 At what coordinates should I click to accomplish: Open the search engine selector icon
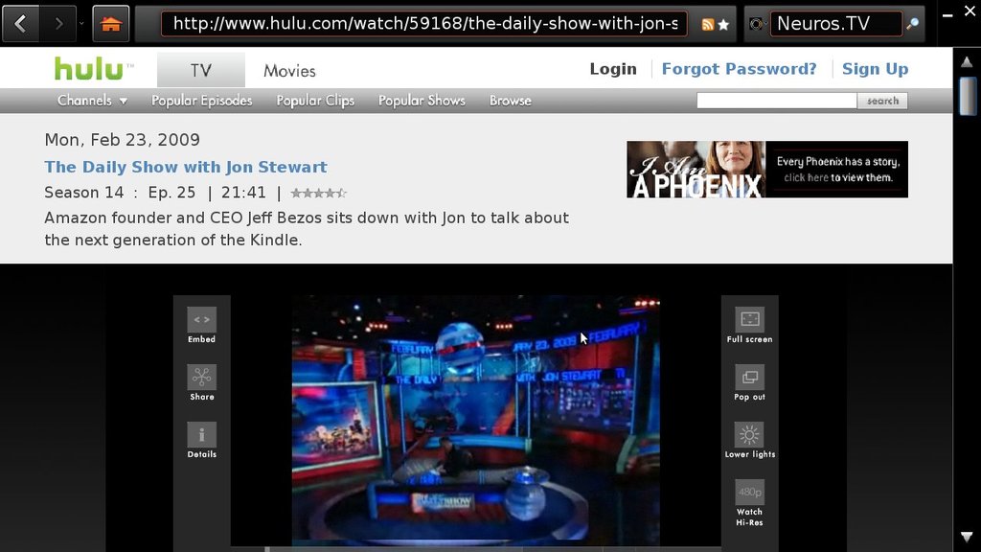point(757,24)
